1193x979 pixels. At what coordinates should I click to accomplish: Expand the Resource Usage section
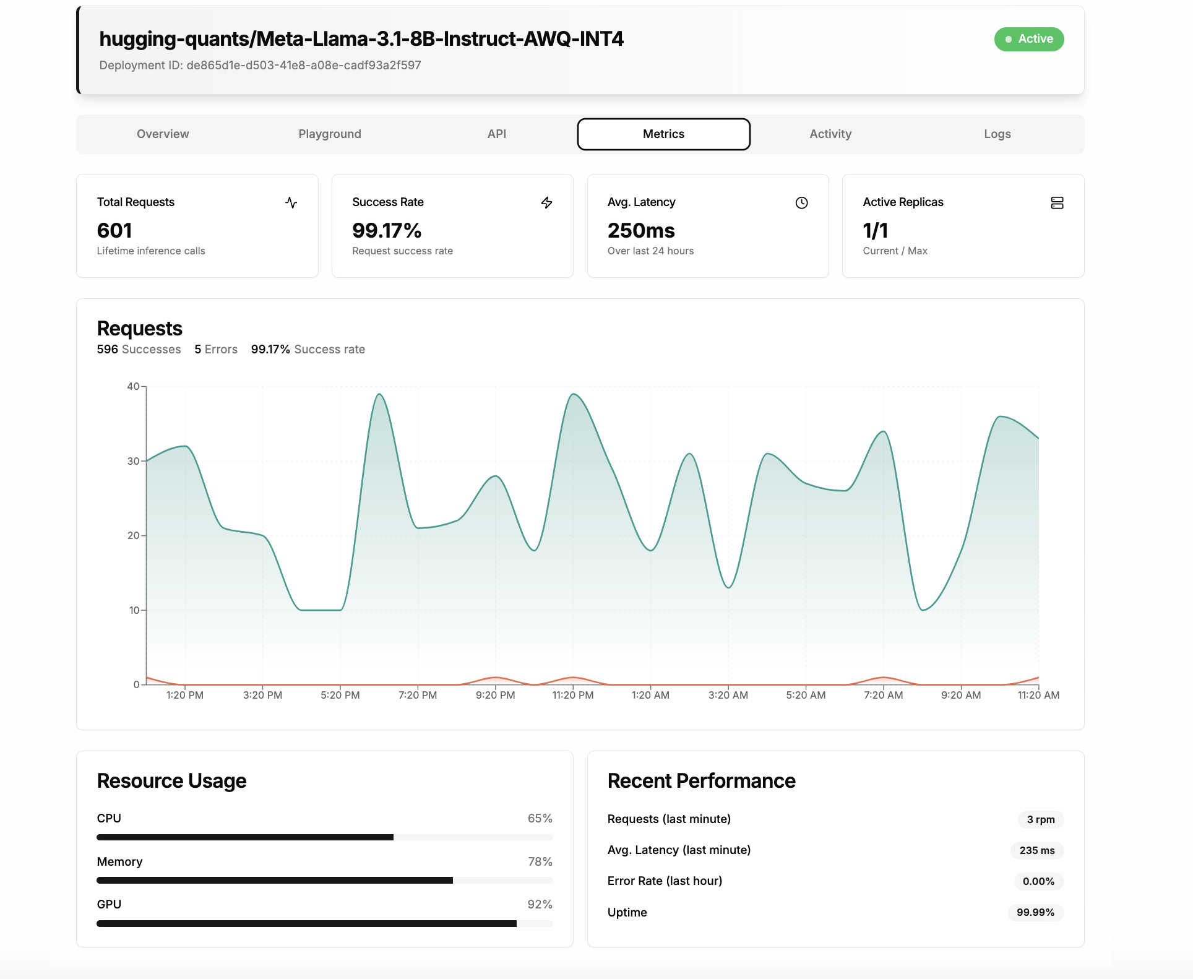click(171, 781)
